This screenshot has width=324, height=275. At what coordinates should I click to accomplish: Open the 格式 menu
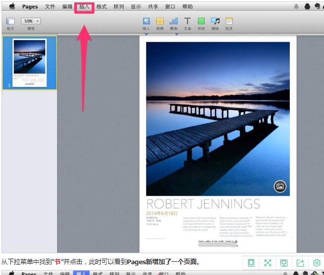point(102,7)
